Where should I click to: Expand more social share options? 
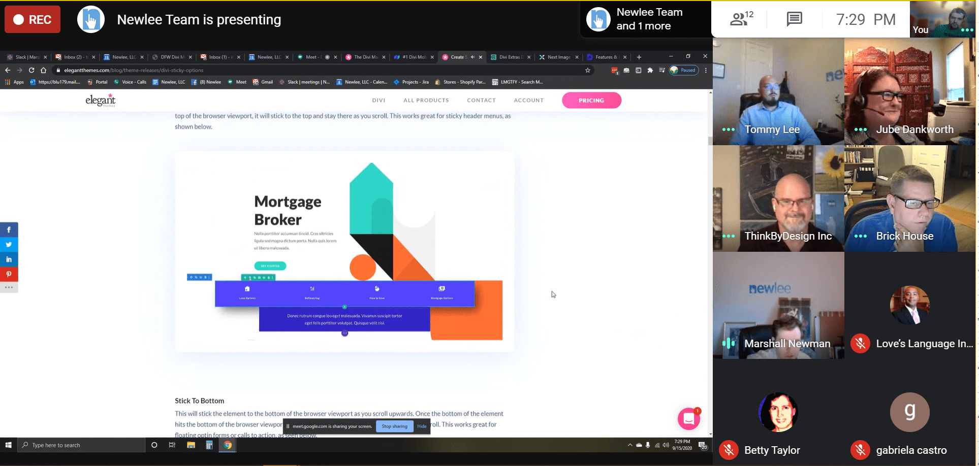[x=9, y=287]
